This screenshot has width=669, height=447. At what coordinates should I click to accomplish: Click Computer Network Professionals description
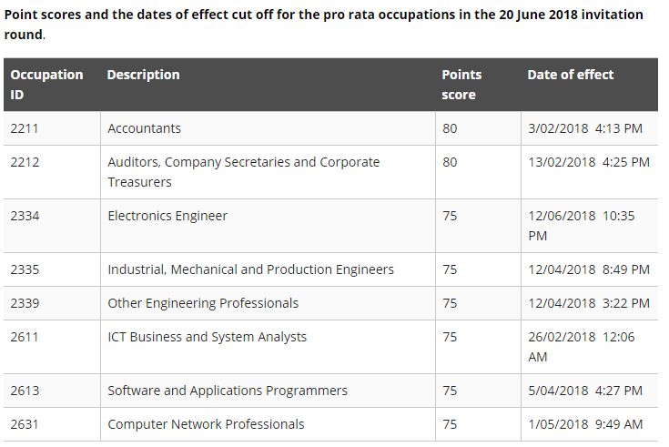tap(206, 424)
